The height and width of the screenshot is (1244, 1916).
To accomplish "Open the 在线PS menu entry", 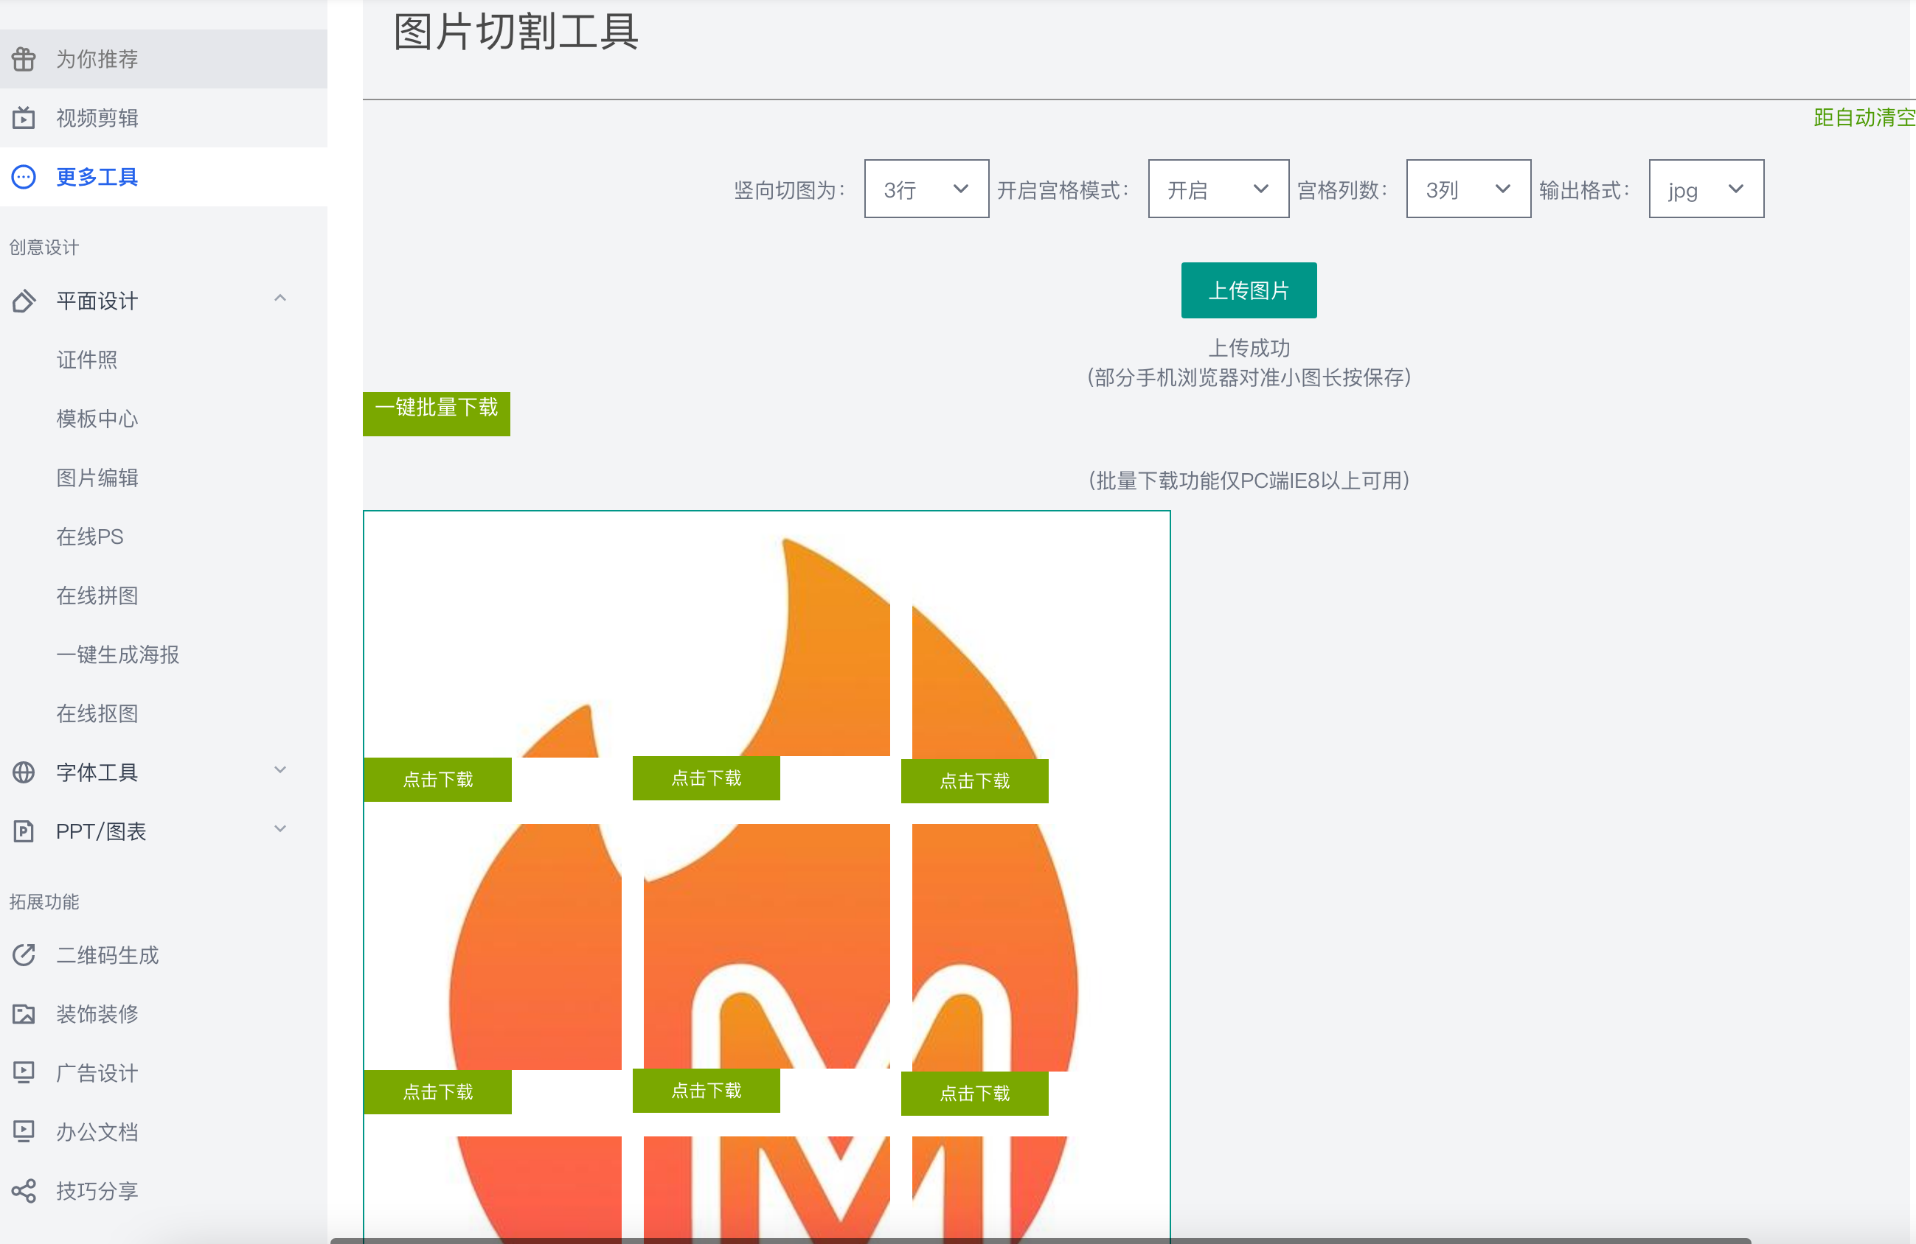I will (88, 536).
